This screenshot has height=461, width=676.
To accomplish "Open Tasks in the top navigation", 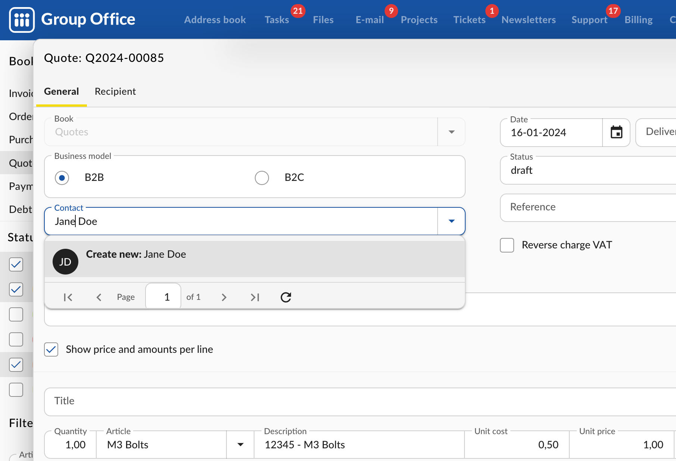I will pyautogui.click(x=276, y=20).
